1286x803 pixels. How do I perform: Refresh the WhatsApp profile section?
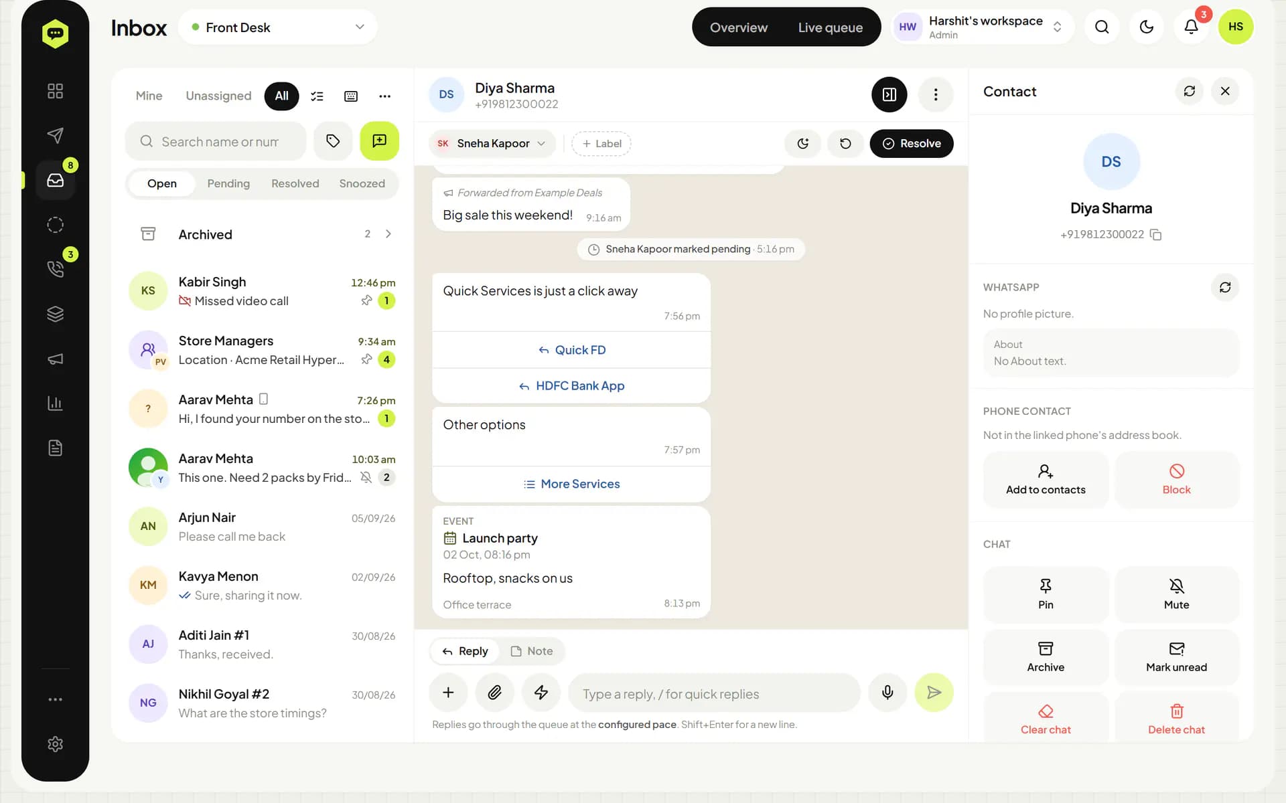click(x=1225, y=287)
